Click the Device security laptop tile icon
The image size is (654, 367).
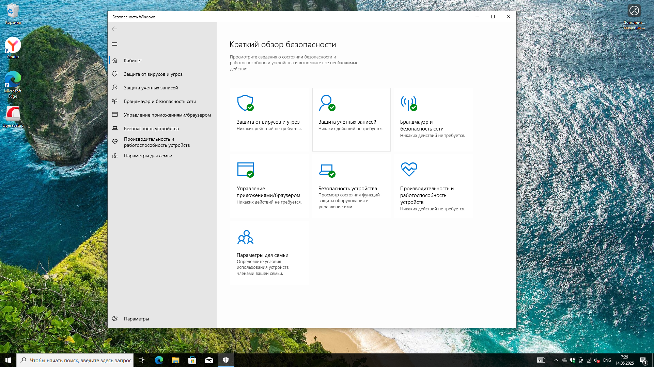coord(327,170)
